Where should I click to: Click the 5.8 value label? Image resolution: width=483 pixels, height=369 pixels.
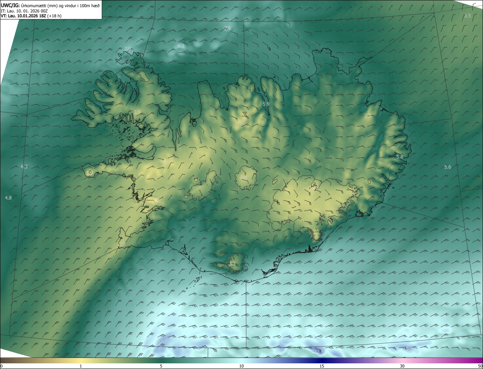(400, 157)
